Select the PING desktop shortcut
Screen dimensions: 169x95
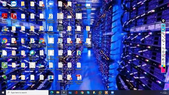[51, 79]
